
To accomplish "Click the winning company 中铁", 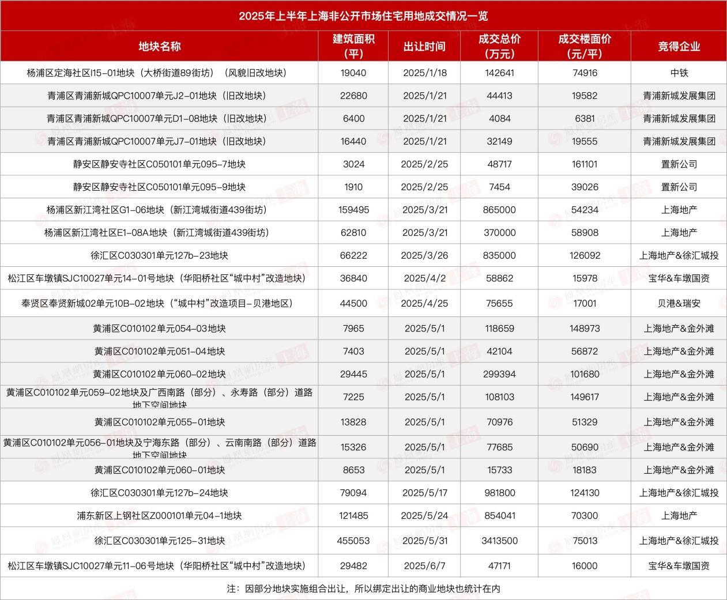I will 679,73.
